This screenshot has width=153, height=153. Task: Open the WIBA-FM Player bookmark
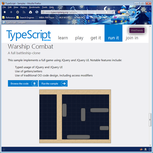coord(45,18)
